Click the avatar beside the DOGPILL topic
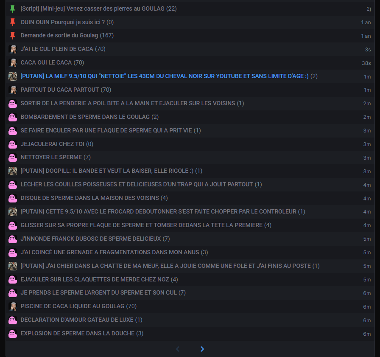The height and width of the screenshot is (357, 380). point(13,171)
